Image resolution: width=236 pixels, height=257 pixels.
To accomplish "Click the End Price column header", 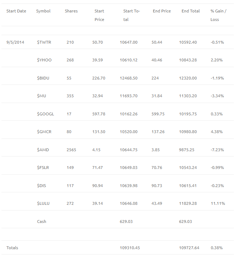I will coord(162,11).
